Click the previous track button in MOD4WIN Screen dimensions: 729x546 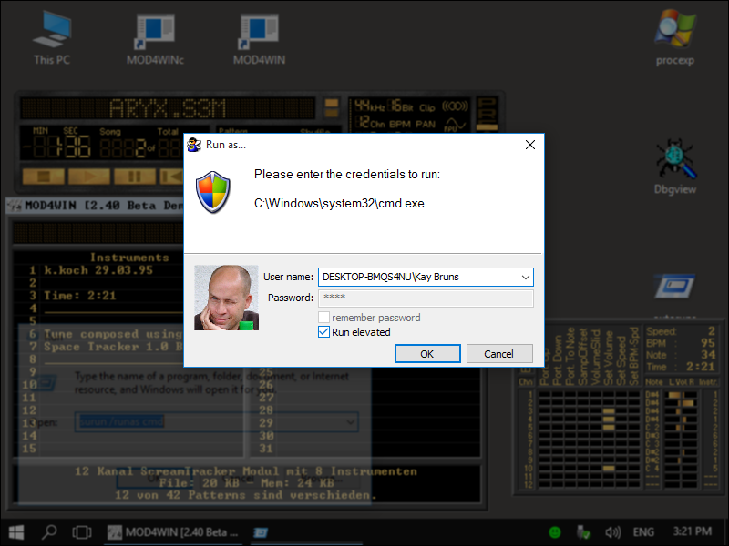[171, 177]
